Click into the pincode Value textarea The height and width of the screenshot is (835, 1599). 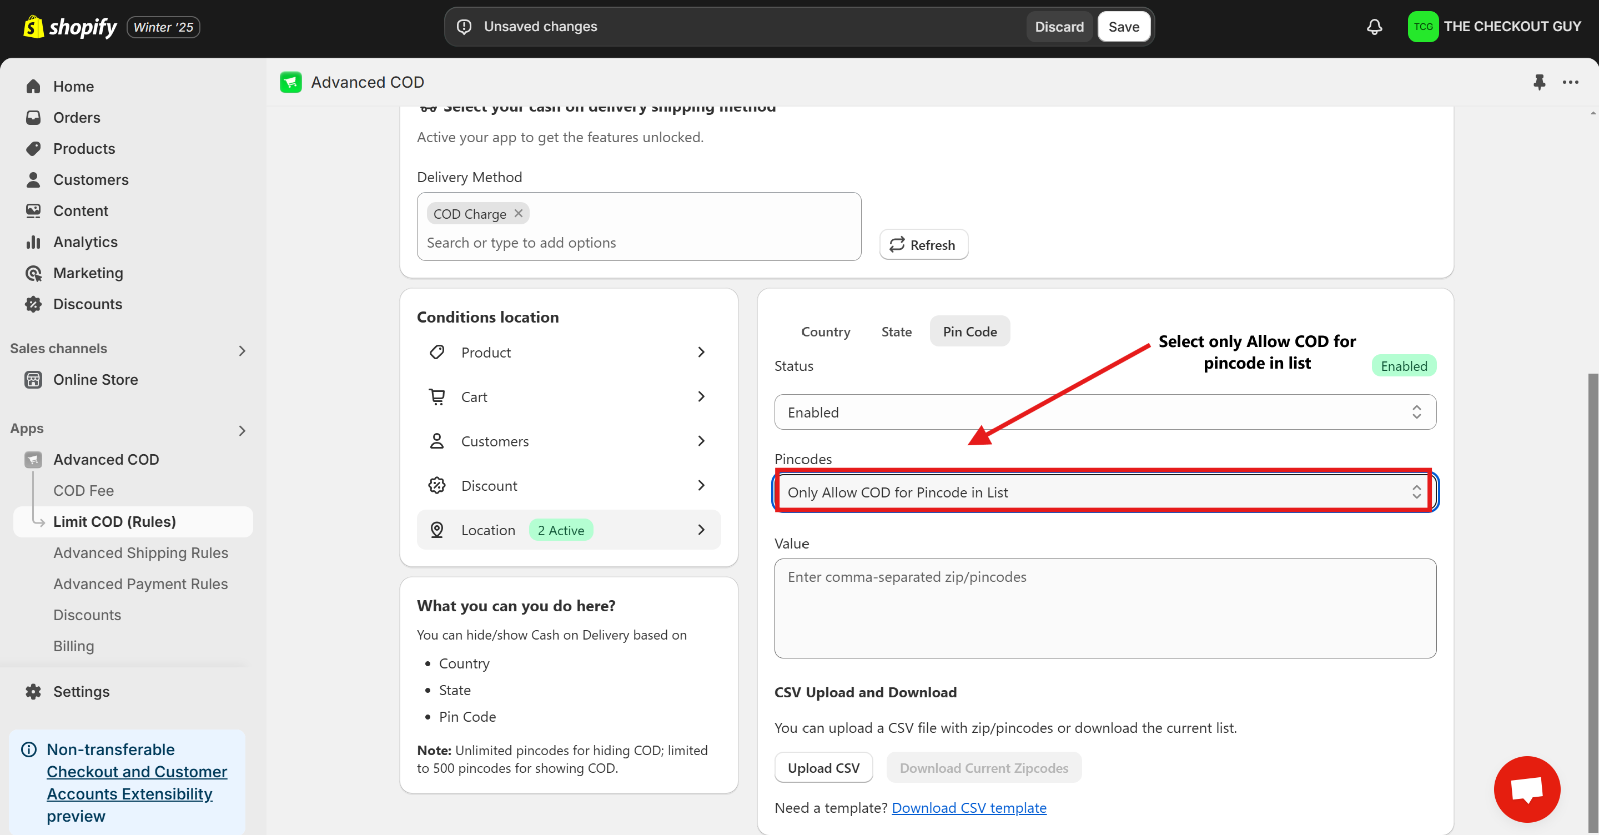coord(1105,608)
